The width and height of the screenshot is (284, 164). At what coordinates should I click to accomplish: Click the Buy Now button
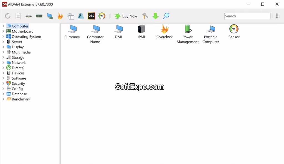click(126, 16)
